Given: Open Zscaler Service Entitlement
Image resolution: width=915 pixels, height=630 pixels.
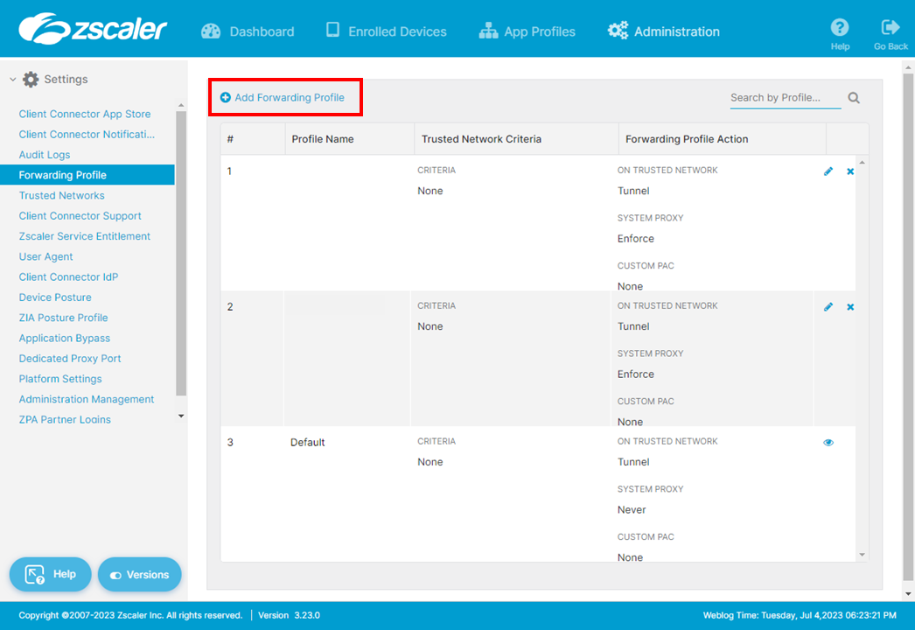Looking at the screenshot, I should point(85,236).
